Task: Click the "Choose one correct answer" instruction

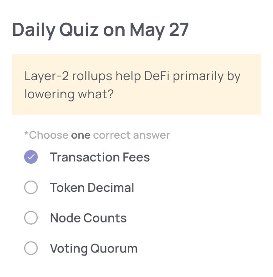Action: tap(97, 136)
